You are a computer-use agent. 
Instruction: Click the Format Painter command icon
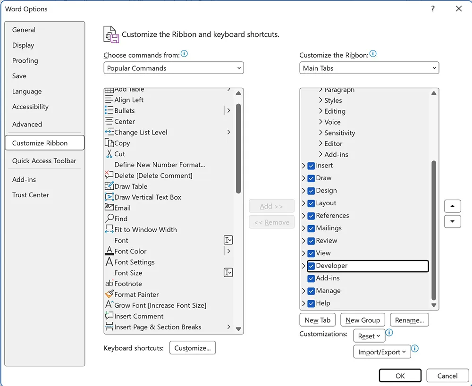click(x=109, y=294)
